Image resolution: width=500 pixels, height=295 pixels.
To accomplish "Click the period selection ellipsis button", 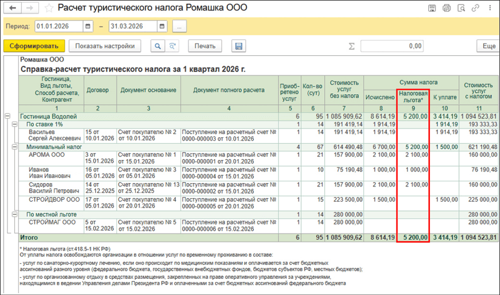I will [179, 26].
